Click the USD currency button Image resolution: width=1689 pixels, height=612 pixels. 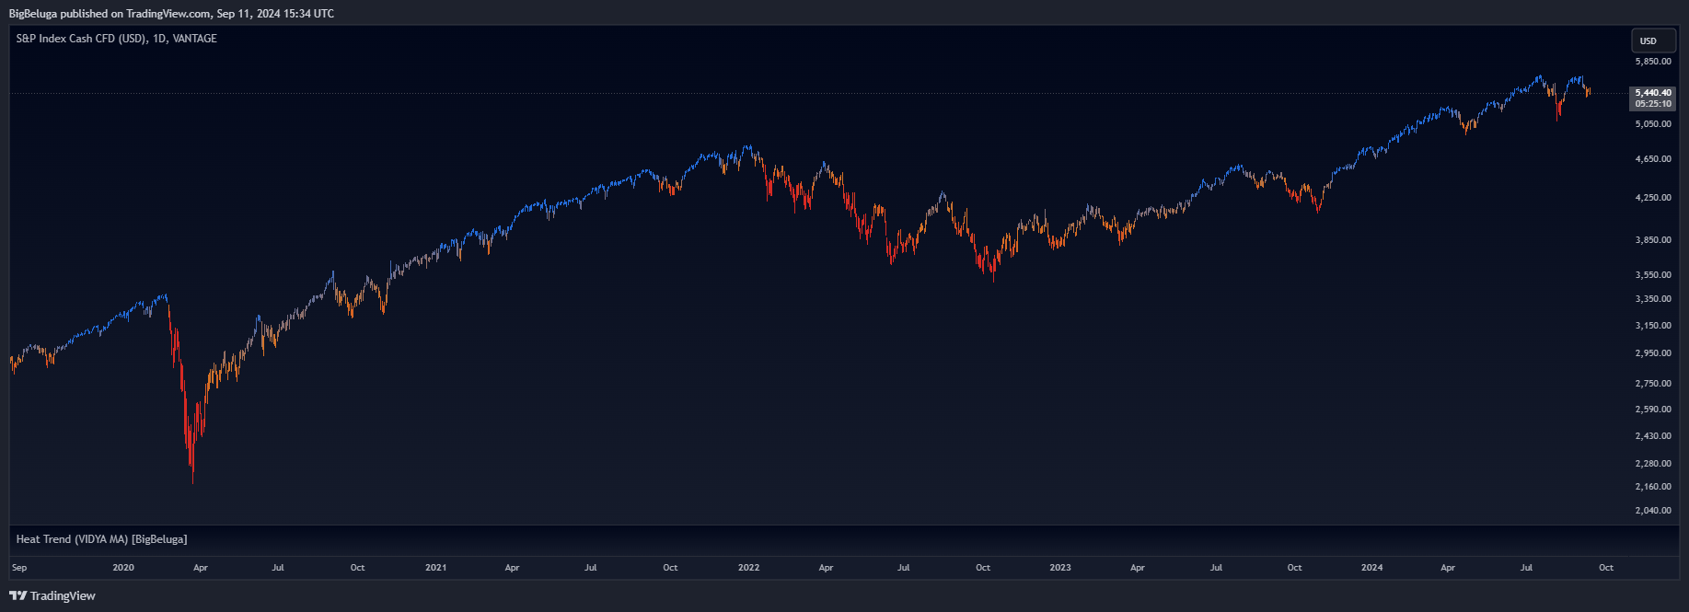pyautogui.click(x=1653, y=40)
